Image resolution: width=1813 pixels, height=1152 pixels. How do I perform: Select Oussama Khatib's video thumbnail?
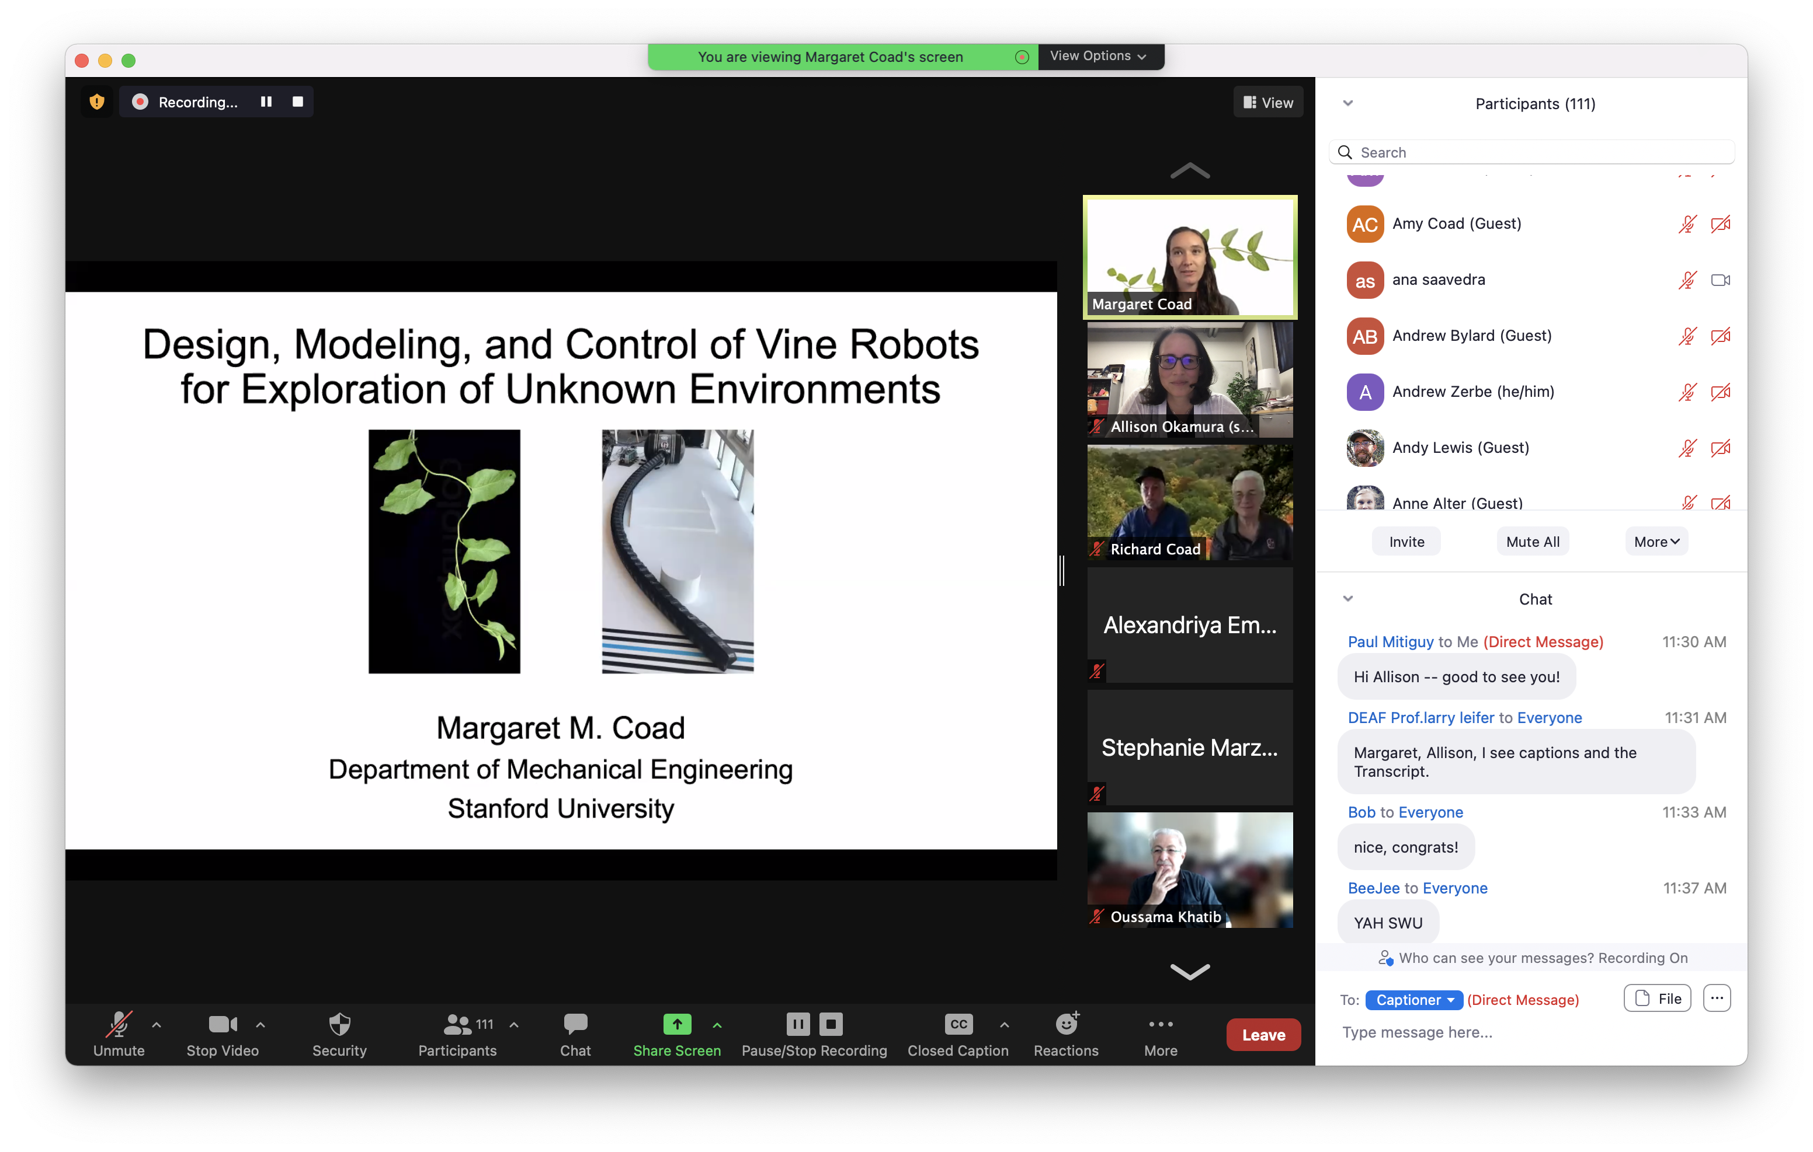[1190, 870]
